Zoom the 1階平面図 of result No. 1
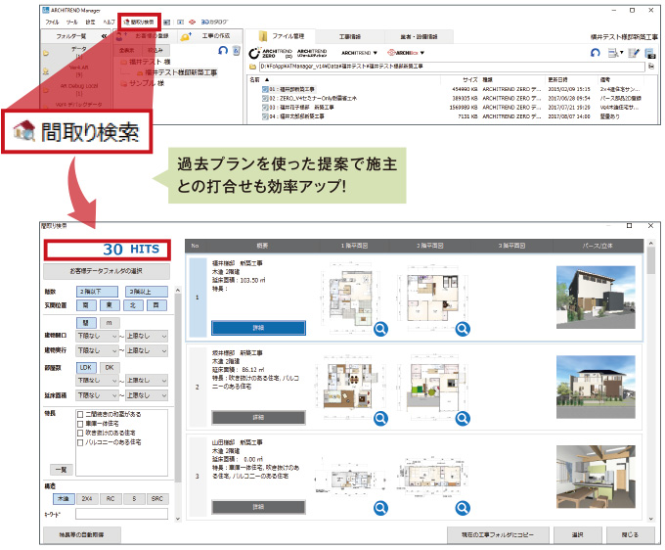The height and width of the screenshot is (550, 665). [x=380, y=329]
